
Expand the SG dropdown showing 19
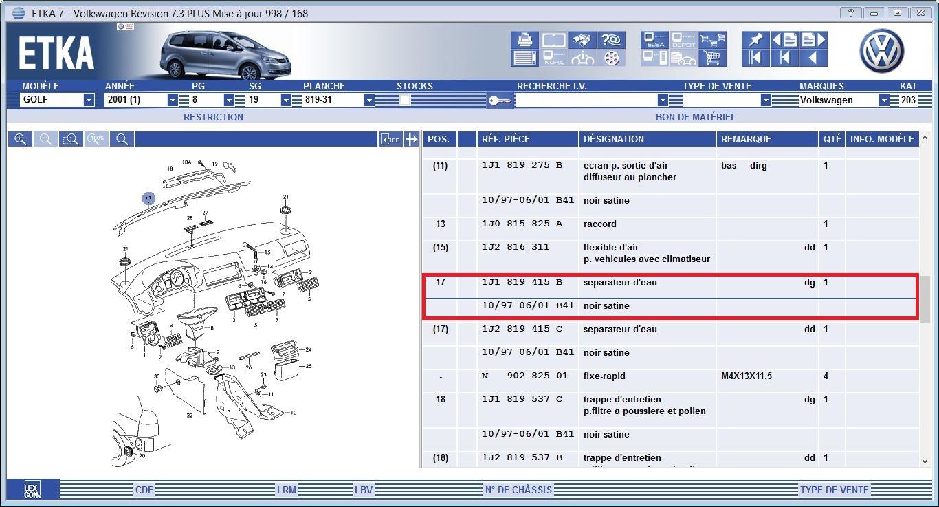click(x=286, y=100)
